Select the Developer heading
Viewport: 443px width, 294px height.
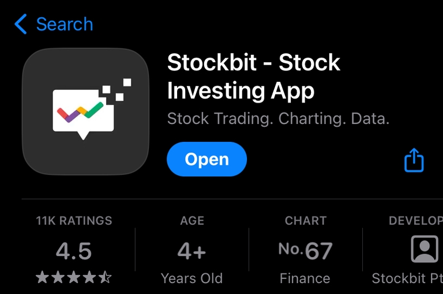pyautogui.click(x=415, y=221)
